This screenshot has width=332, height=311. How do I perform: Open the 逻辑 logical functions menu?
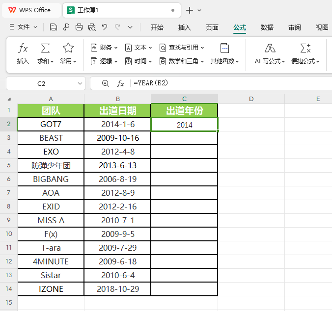tap(104, 61)
